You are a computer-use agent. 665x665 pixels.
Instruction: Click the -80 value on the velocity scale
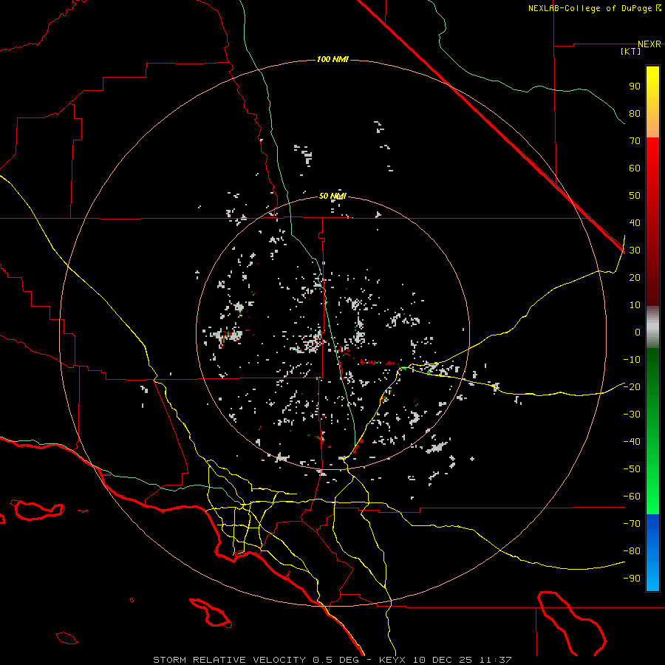(632, 551)
